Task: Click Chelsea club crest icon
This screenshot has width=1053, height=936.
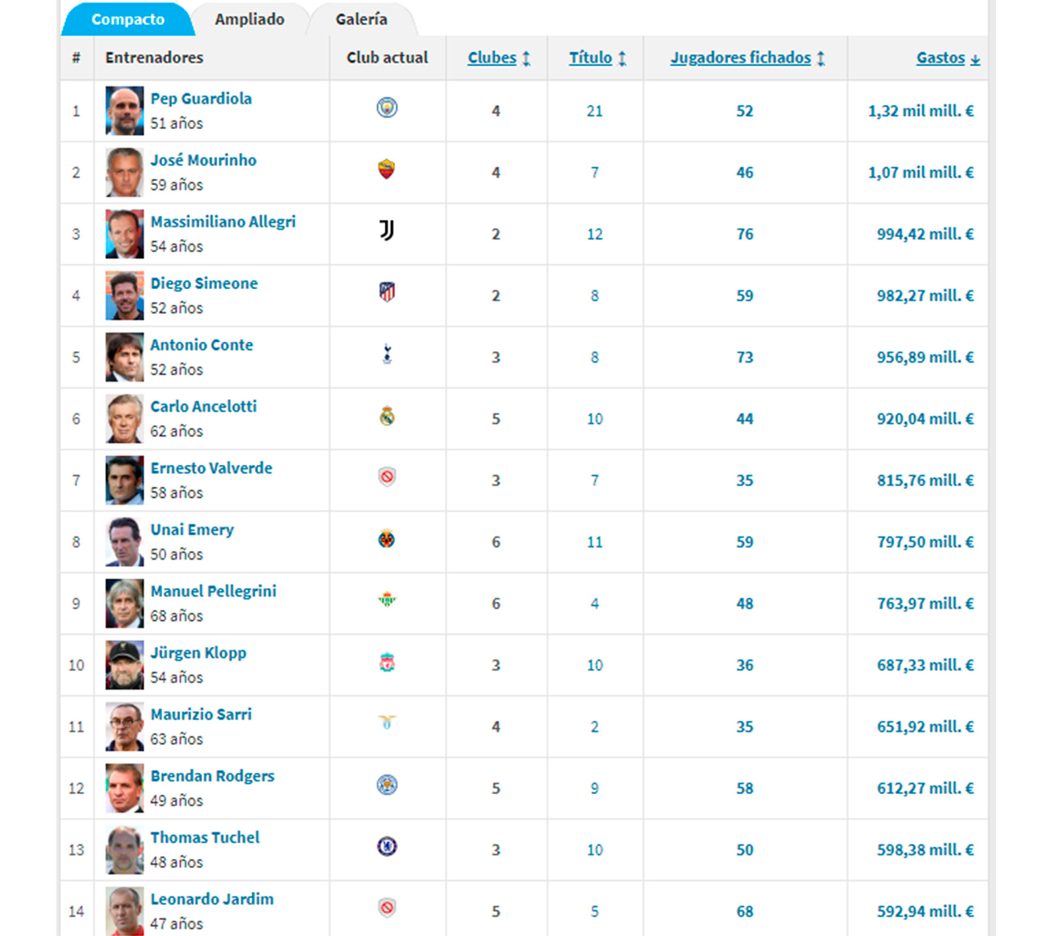Action: [387, 847]
